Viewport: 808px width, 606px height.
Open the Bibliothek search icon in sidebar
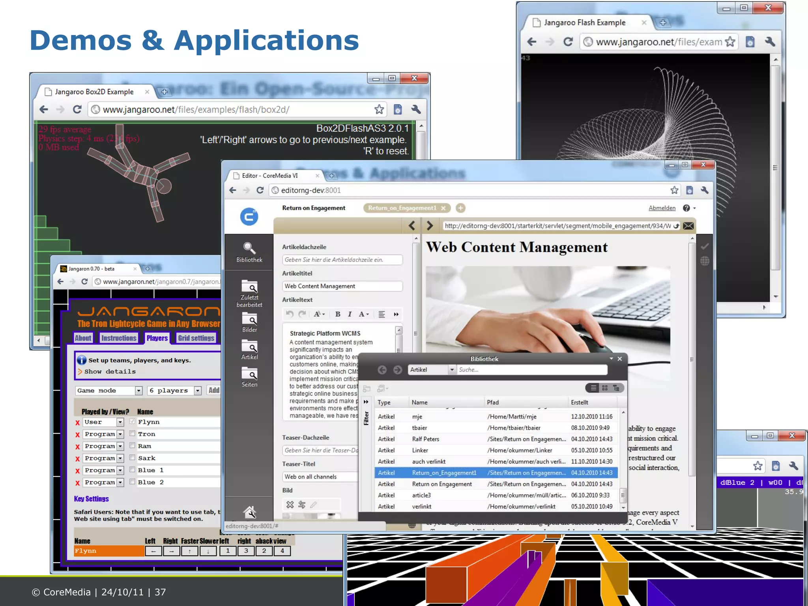point(249,249)
